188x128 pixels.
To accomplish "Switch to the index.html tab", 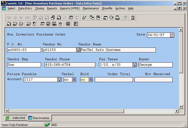I will (16, 118).
